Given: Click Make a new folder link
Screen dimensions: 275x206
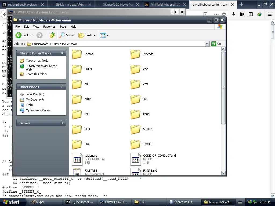Looking at the screenshot, I should (38, 61).
